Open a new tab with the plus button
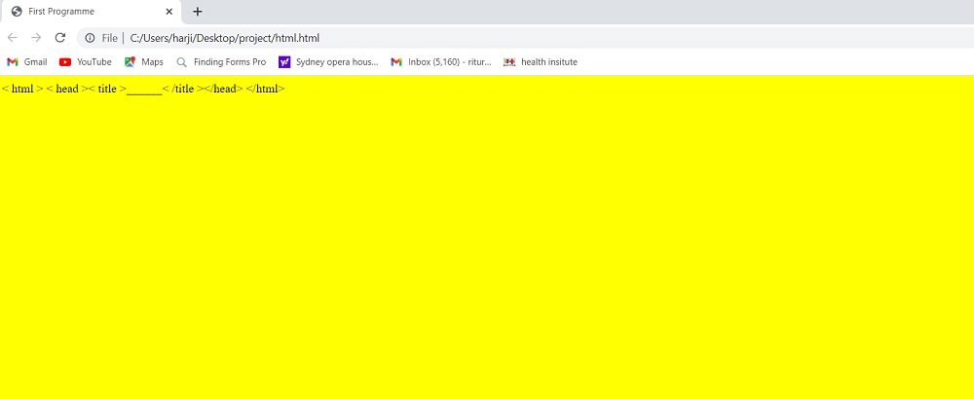The width and height of the screenshot is (974, 399). (198, 12)
